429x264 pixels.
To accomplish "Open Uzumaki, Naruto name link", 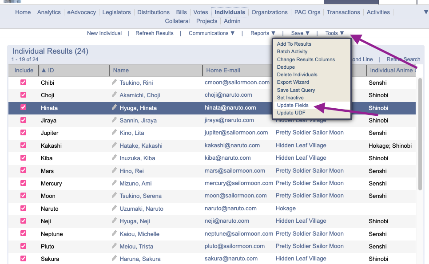I will point(142,209).
